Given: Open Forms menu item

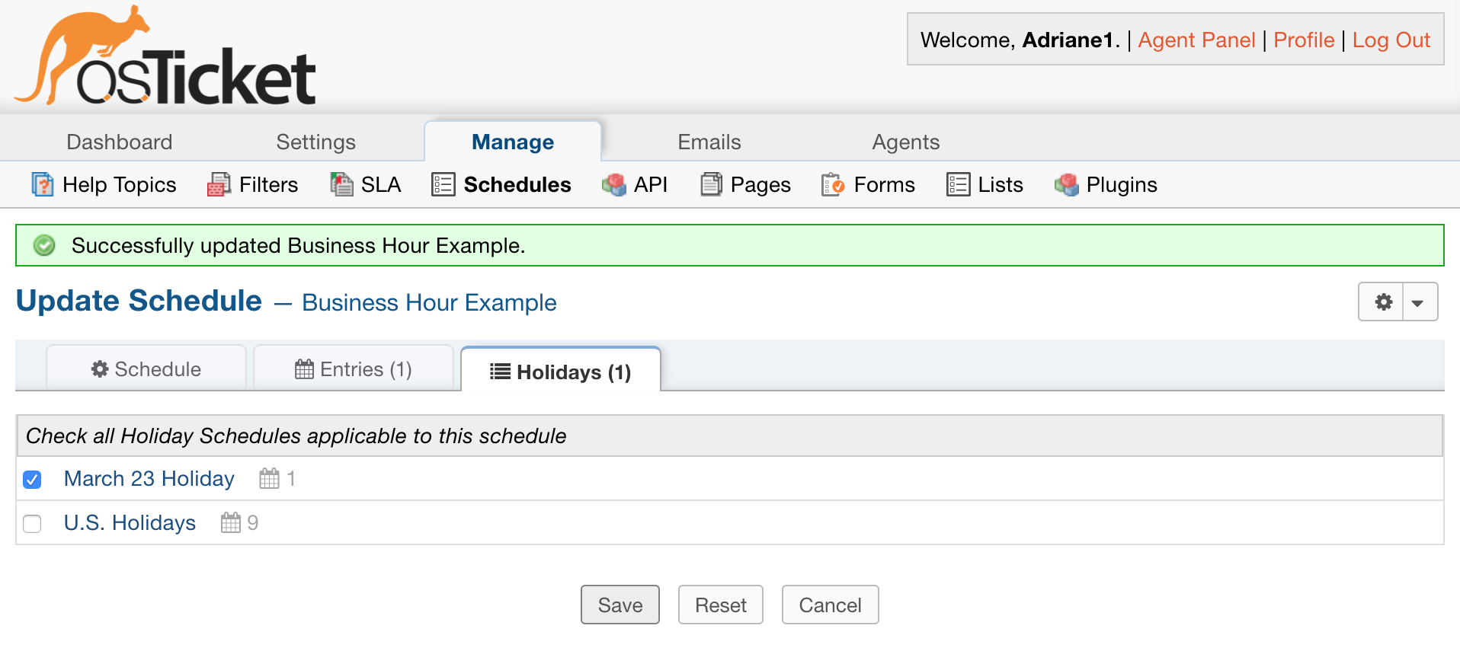Looking at the screenshot, I should [868, 184].
